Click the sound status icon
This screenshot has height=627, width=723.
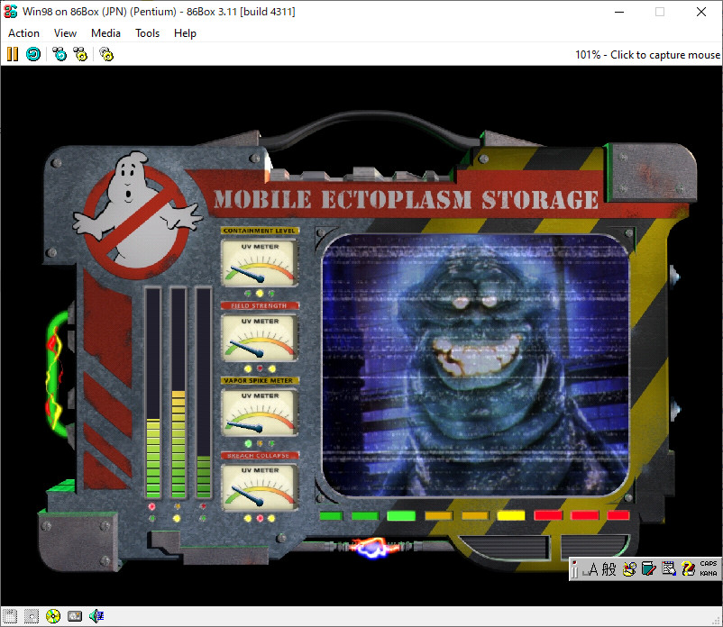pyautogui.click(x=96, y=616)
